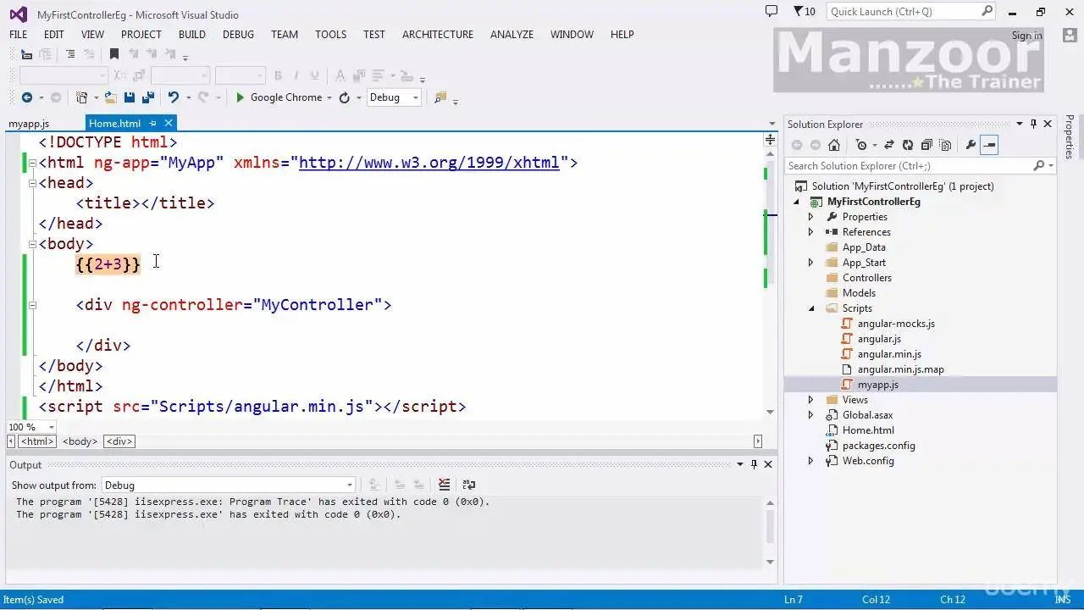This screenshot has height=610, width=1084.
Task: Collapse the div ng-controller outline toggle
Action: [32, 305]
